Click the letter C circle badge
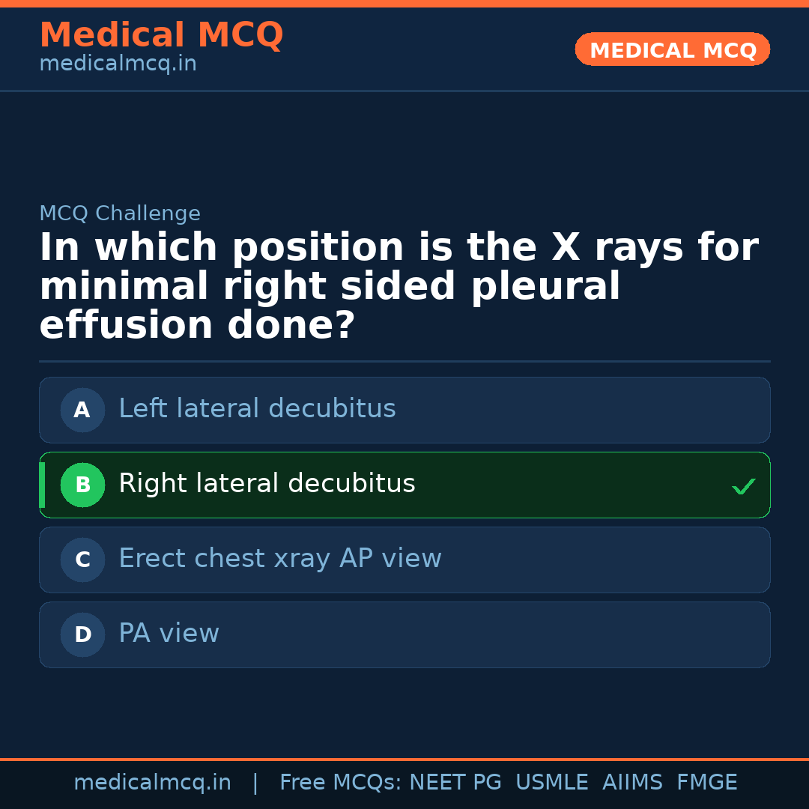This screenshot has height=809, width=809. 82,560
